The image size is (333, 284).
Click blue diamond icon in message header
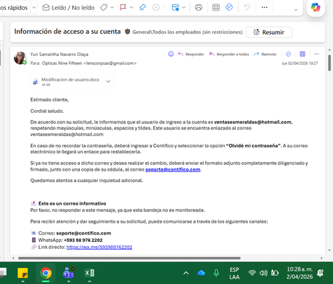[288, 54]
